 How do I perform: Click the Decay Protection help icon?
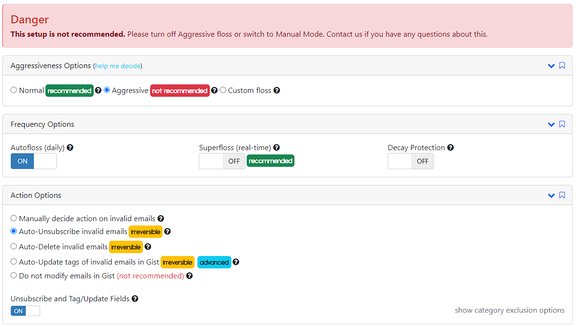tap(450, 148)
